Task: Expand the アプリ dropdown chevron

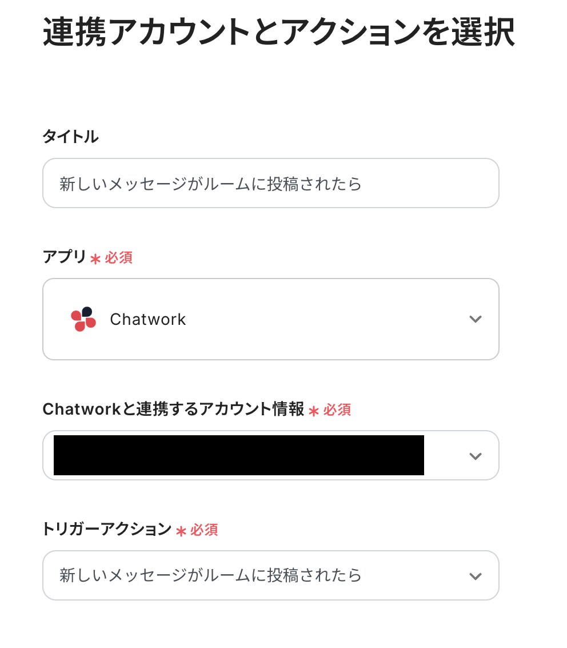Action: pyautogui.click(x=475, y=319)
